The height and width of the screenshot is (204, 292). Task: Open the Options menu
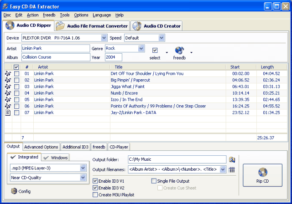pyautogui.click(x=81, y=15)
